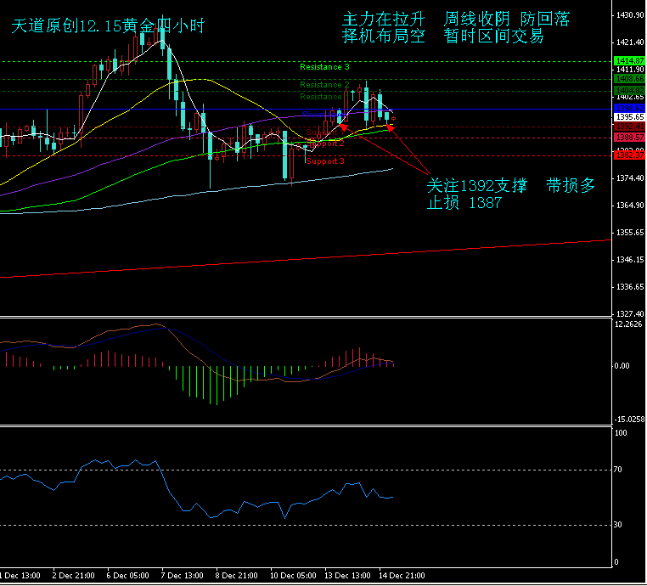Select the red 1388.57 support price tag
Viewport: 647px width, 586px height.
click(628, 137)
